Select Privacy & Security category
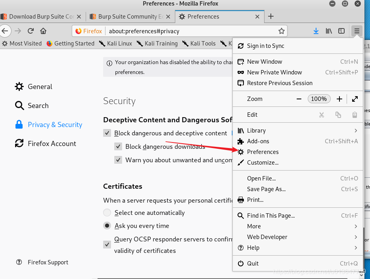This screenshot has height=279, width=370. pyautogui.click(x=49, y=125)
